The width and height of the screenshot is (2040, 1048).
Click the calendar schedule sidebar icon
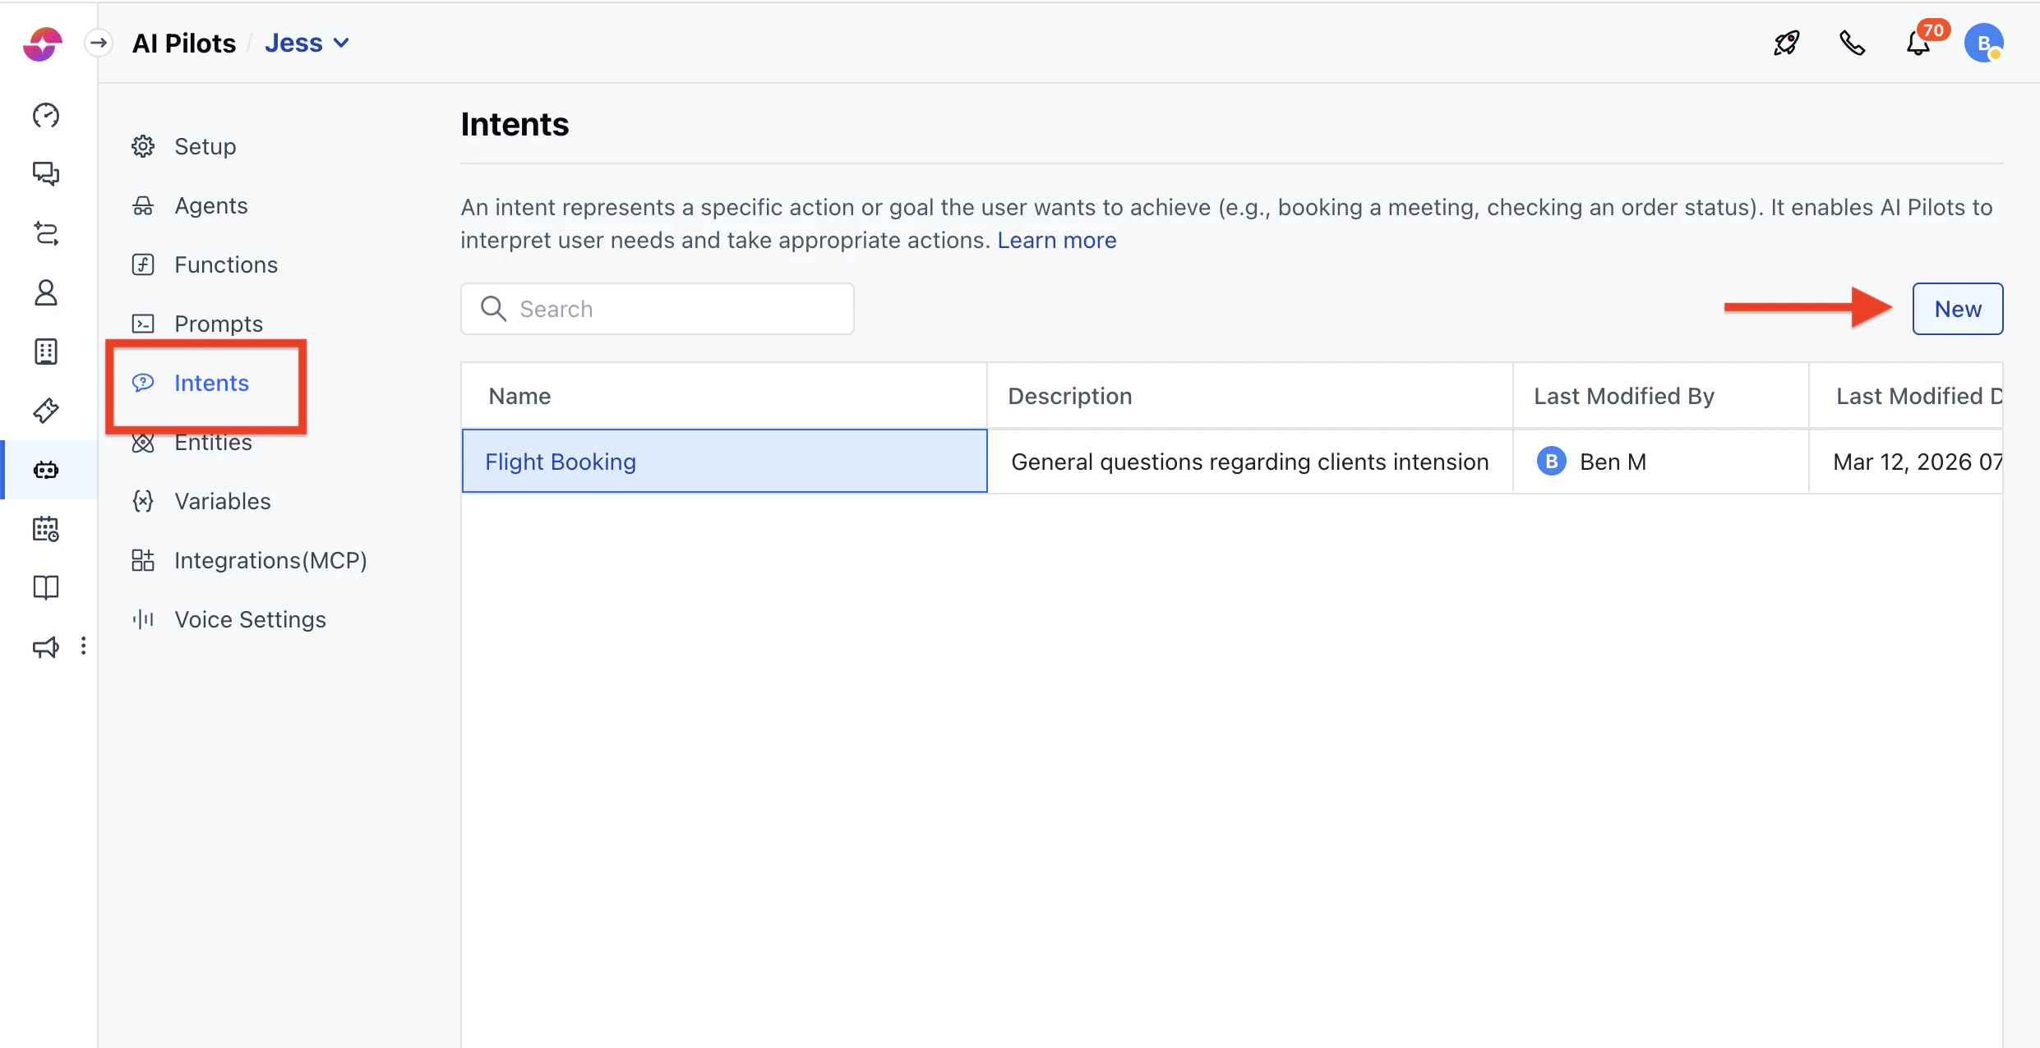pyautogui.click(x=46, y=529)
